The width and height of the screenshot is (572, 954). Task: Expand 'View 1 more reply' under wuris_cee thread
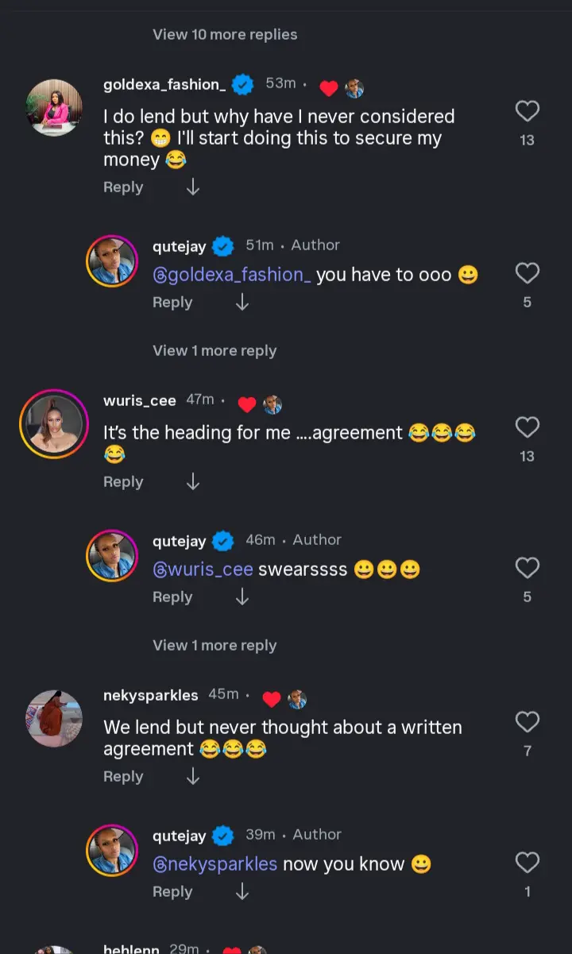pyautogui.click(x=214, y=646)
